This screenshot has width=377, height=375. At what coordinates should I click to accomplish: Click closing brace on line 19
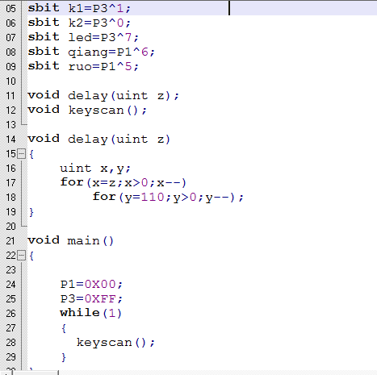click(31, 212)
